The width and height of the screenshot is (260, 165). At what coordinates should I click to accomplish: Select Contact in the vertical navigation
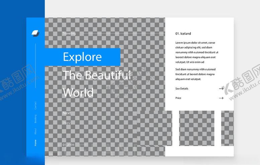[35, 105]
